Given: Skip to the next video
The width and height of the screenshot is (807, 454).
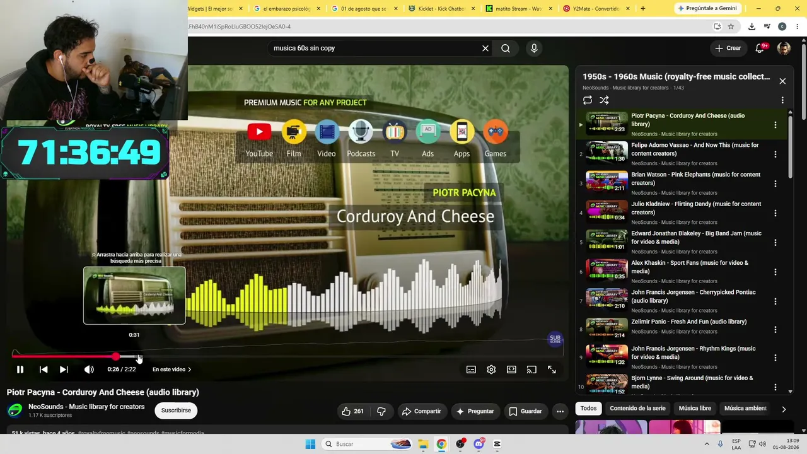Looking at the screenshot, I should click(64, 370).
